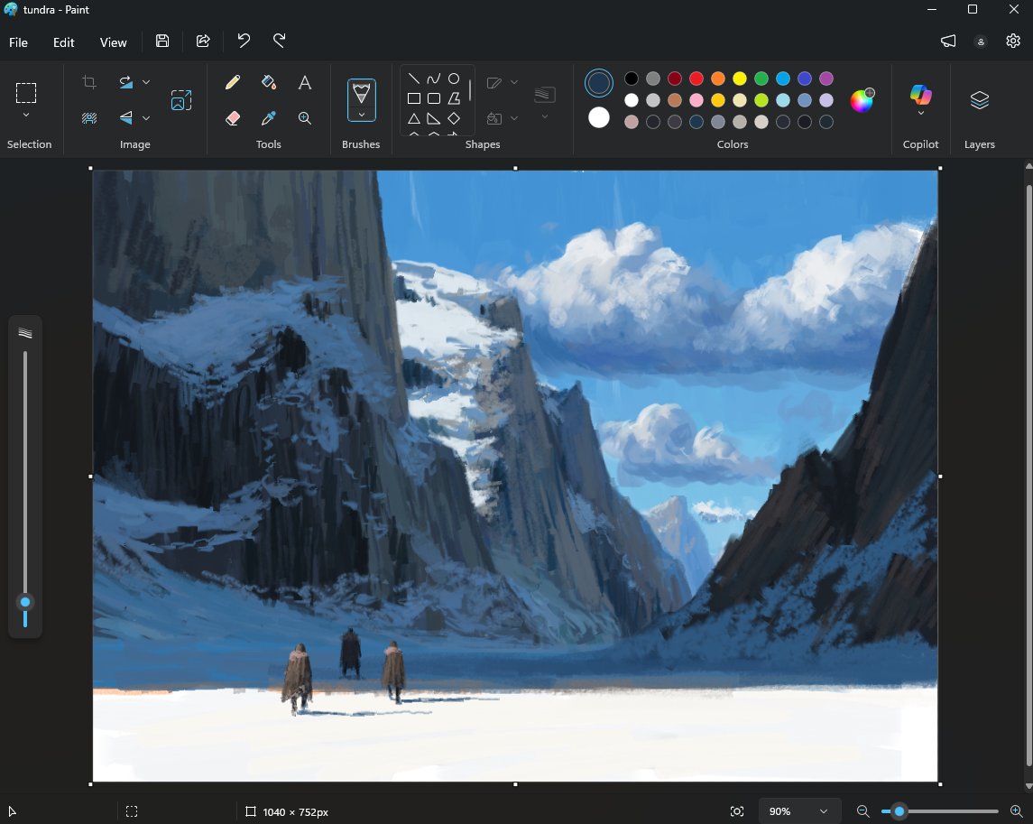Viewport: 1033px width, 824px height.
Task: Click the Save icon
Action: click(x=162, y=41)
